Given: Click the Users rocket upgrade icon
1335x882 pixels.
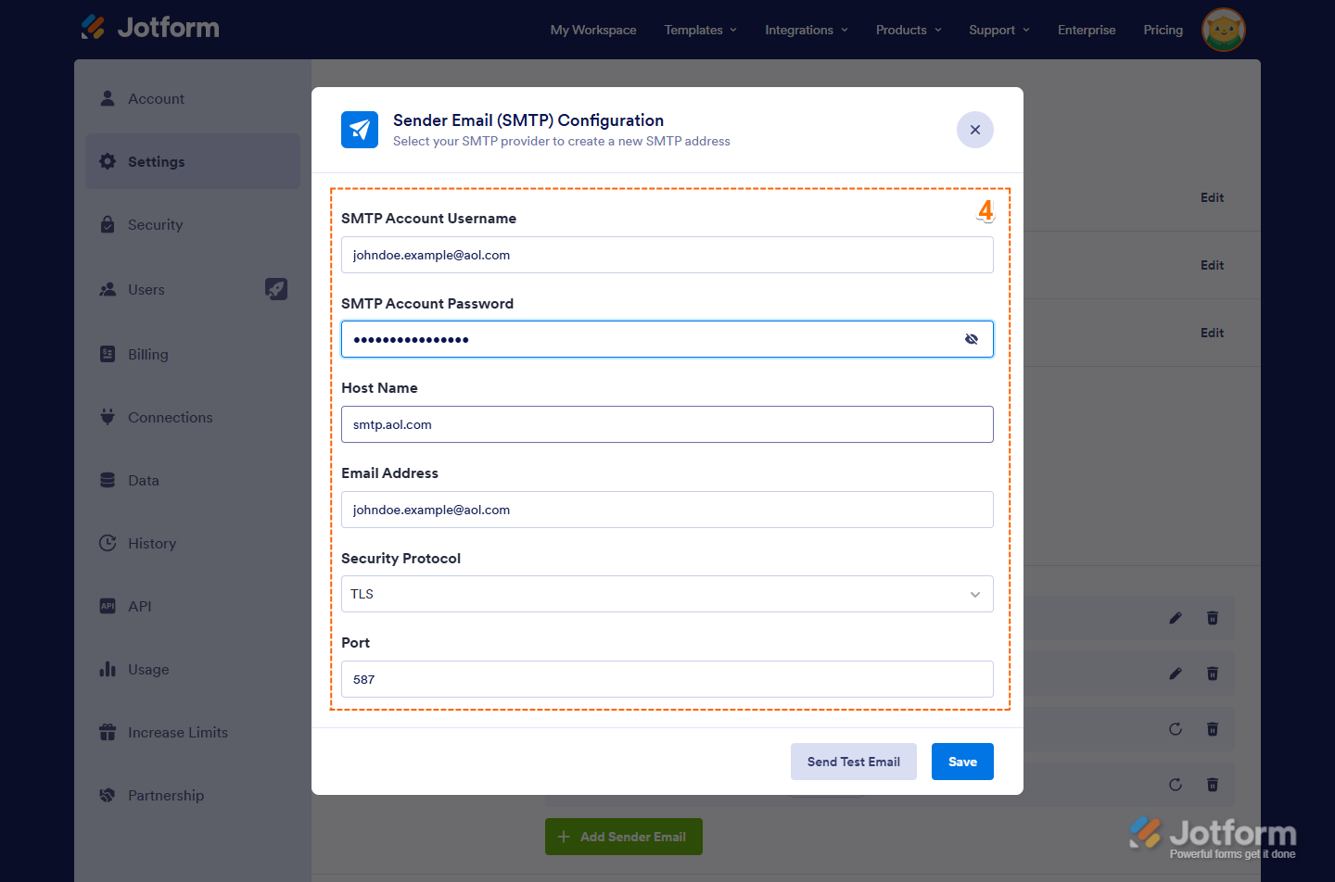Looking at the screenshot, I should click(x=276, y=289).
